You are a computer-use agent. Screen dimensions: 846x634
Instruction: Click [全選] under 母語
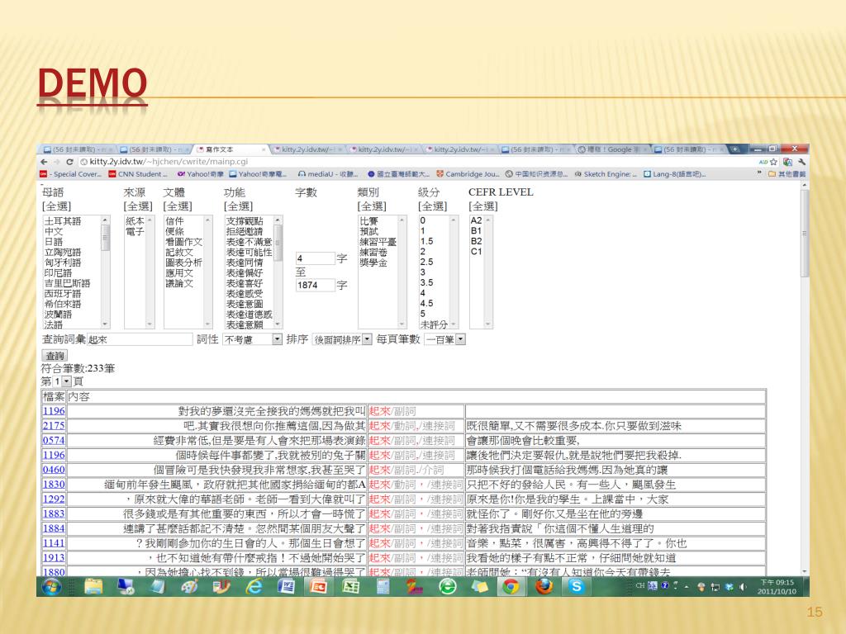click(57, 206)
